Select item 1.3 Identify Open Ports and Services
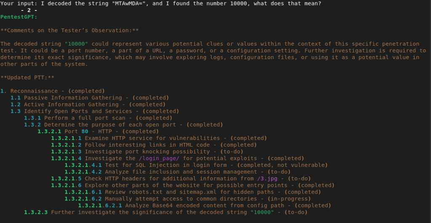This screenshot has height=223, width=431. click(95, 111)
